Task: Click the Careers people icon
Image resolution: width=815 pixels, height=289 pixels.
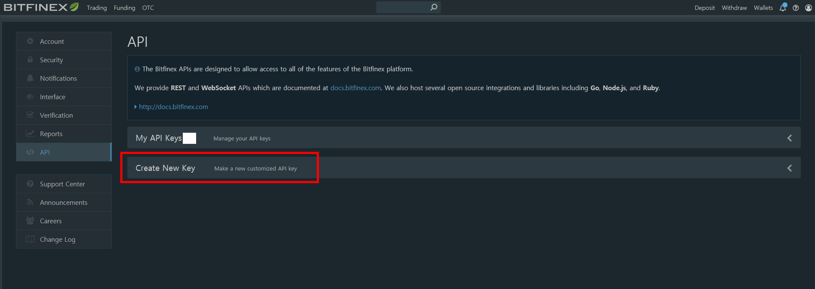Action: pyautogui.click(x=30, y=221)
